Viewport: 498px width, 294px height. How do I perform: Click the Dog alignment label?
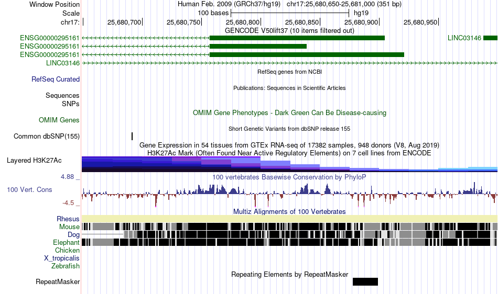tap(74, 235)
